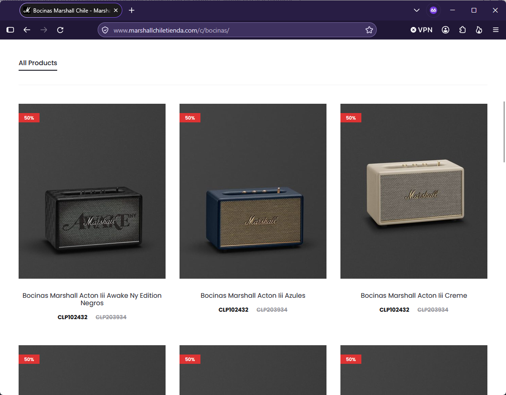This screenshot has height=395, width=506.
Task: Click CLP102432 price under Acton Iii Creme
Action: pyautogui.click(x=394, y=310)
